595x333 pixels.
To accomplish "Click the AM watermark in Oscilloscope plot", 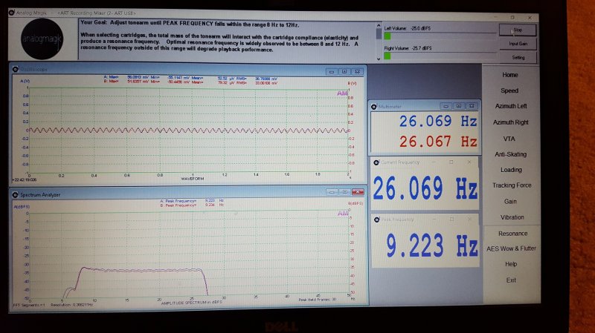I will [342, 93].
